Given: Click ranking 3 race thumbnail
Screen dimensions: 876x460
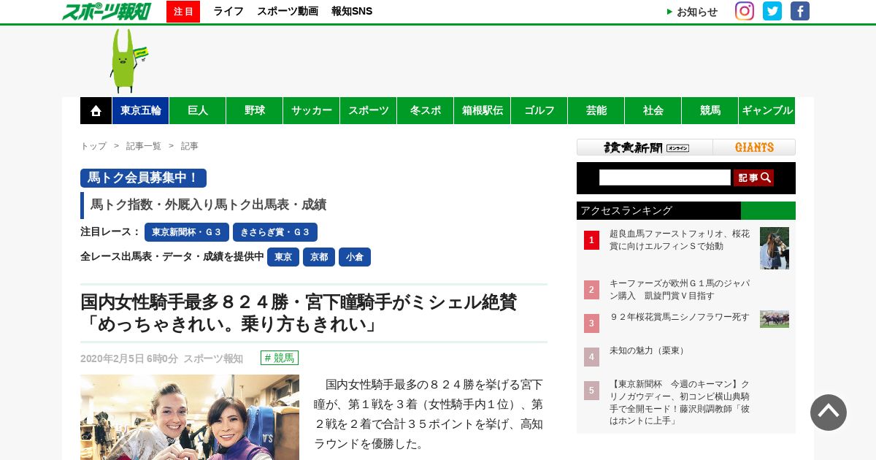Looking at the screenshot, I should click(x=775, y=319).
